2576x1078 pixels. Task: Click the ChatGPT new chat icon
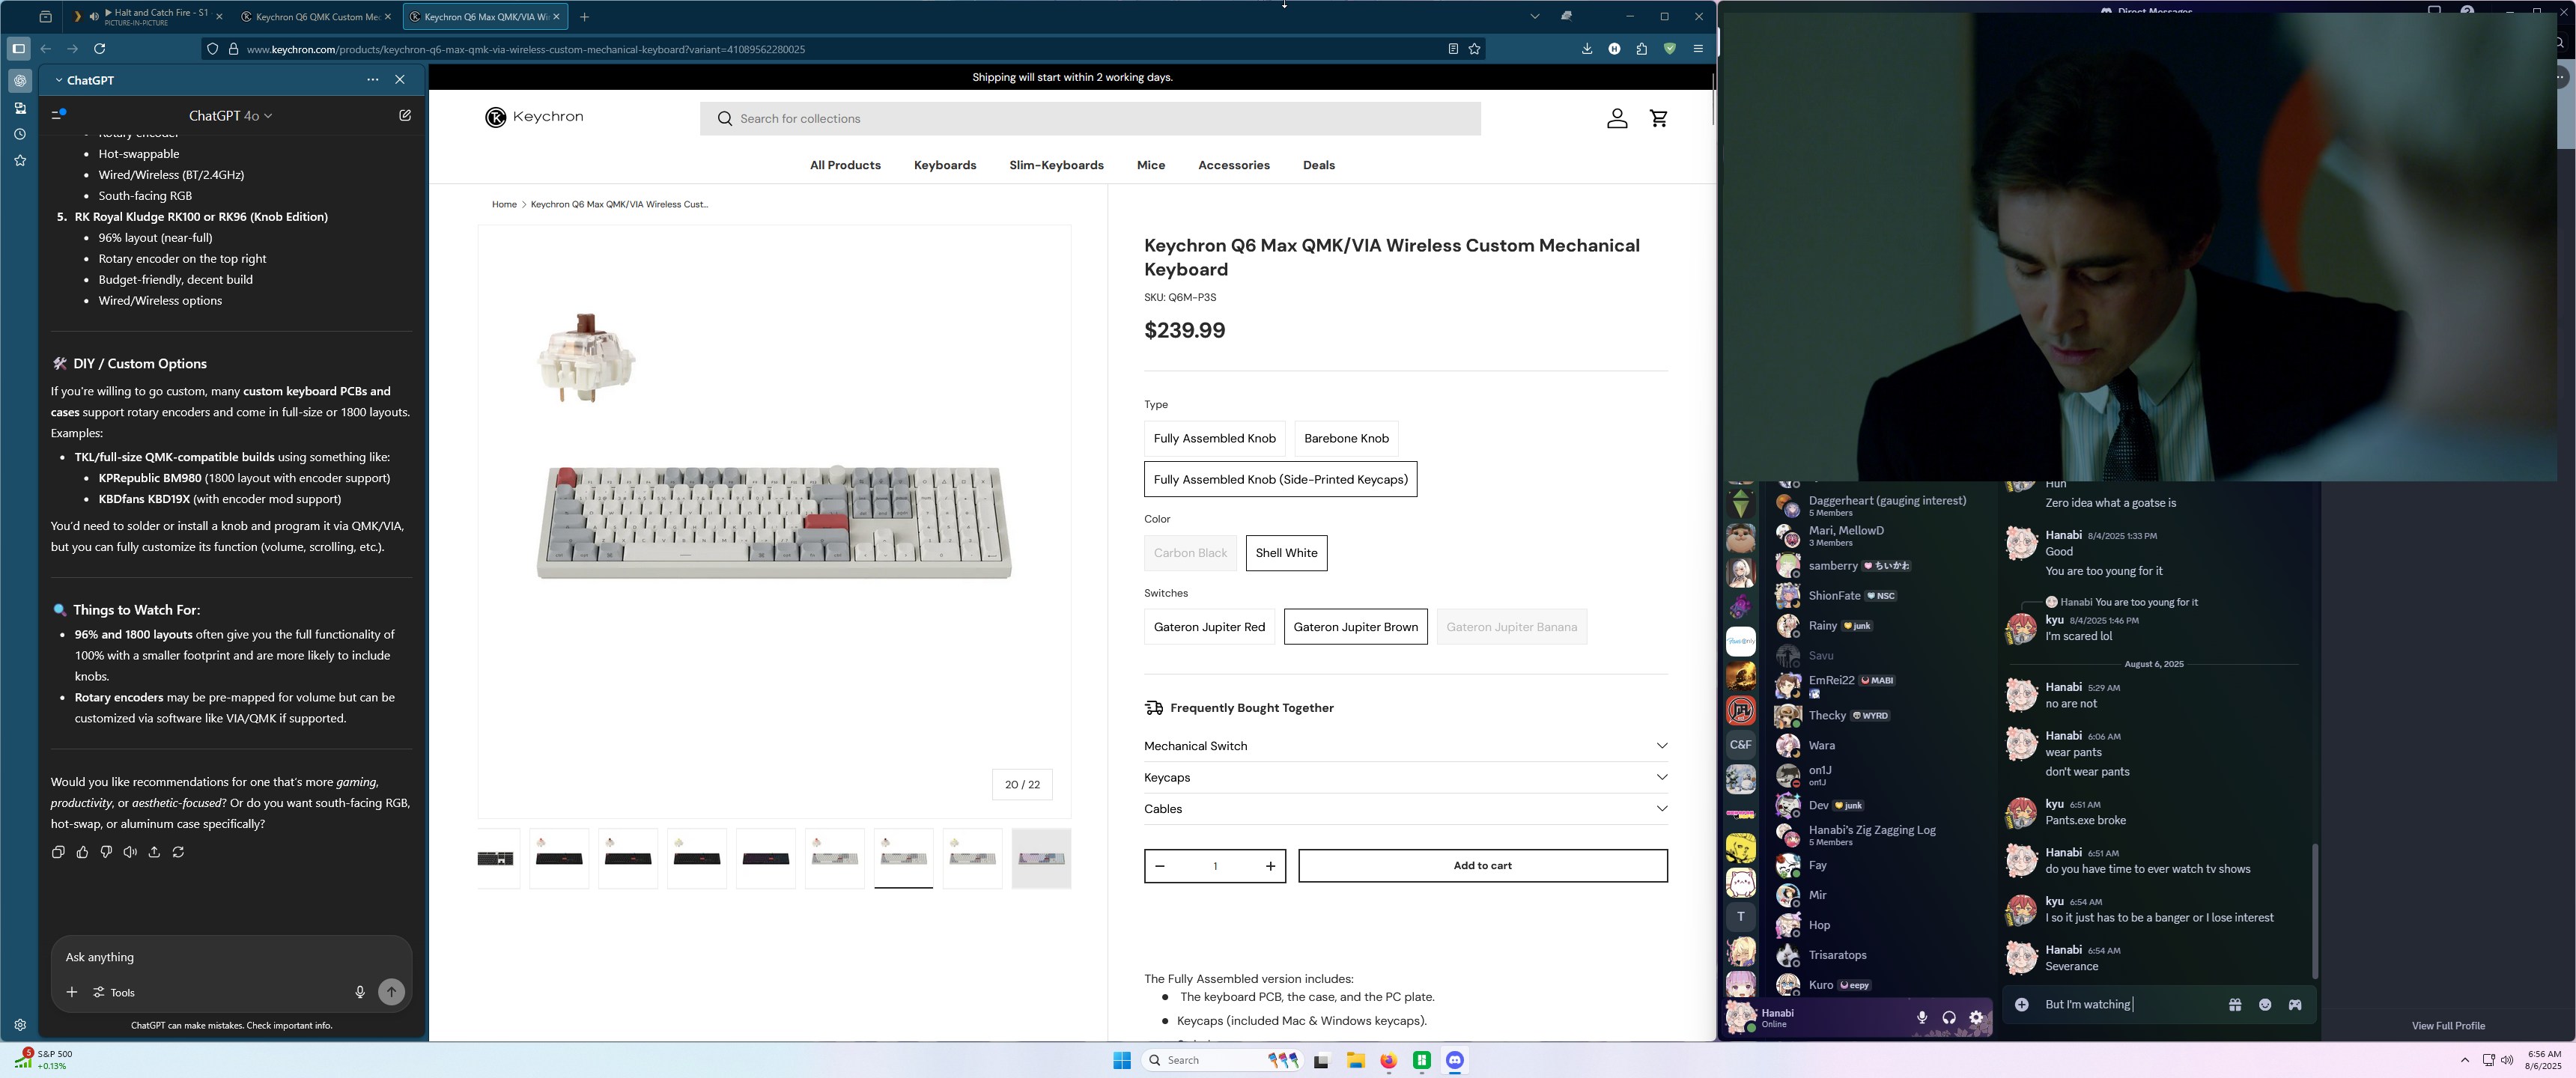pyautogui.click(x=405, y=115)
